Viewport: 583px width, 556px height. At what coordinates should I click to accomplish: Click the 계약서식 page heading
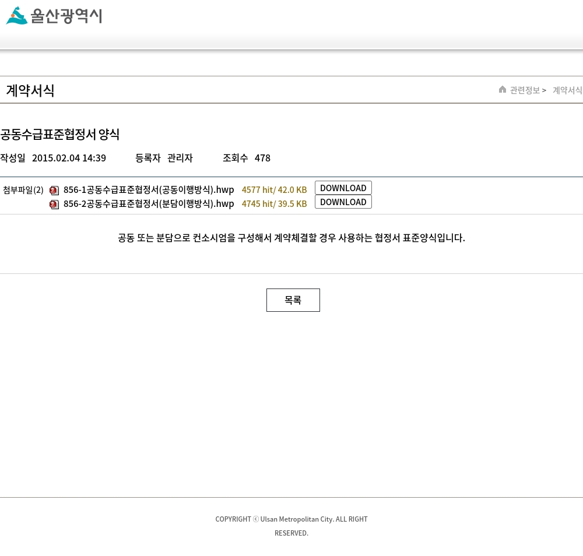[30, 90]
